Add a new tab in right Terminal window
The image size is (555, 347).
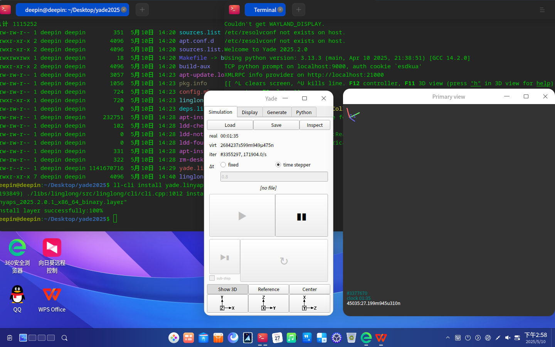tap(299, 10)
